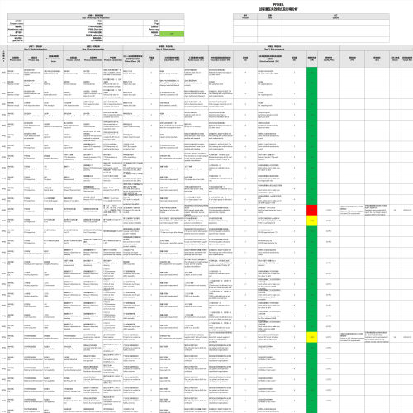
Task: Click the green cell in the planning table
Action: (172, 34)
